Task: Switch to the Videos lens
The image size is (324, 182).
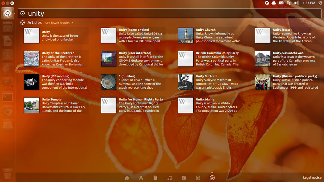Action: coord(198,178)
